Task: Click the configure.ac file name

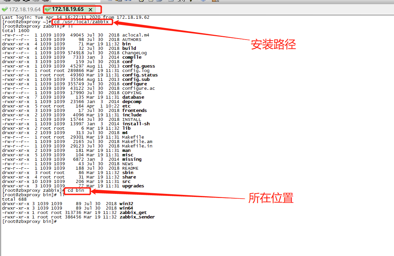Action: pos(139,88)
